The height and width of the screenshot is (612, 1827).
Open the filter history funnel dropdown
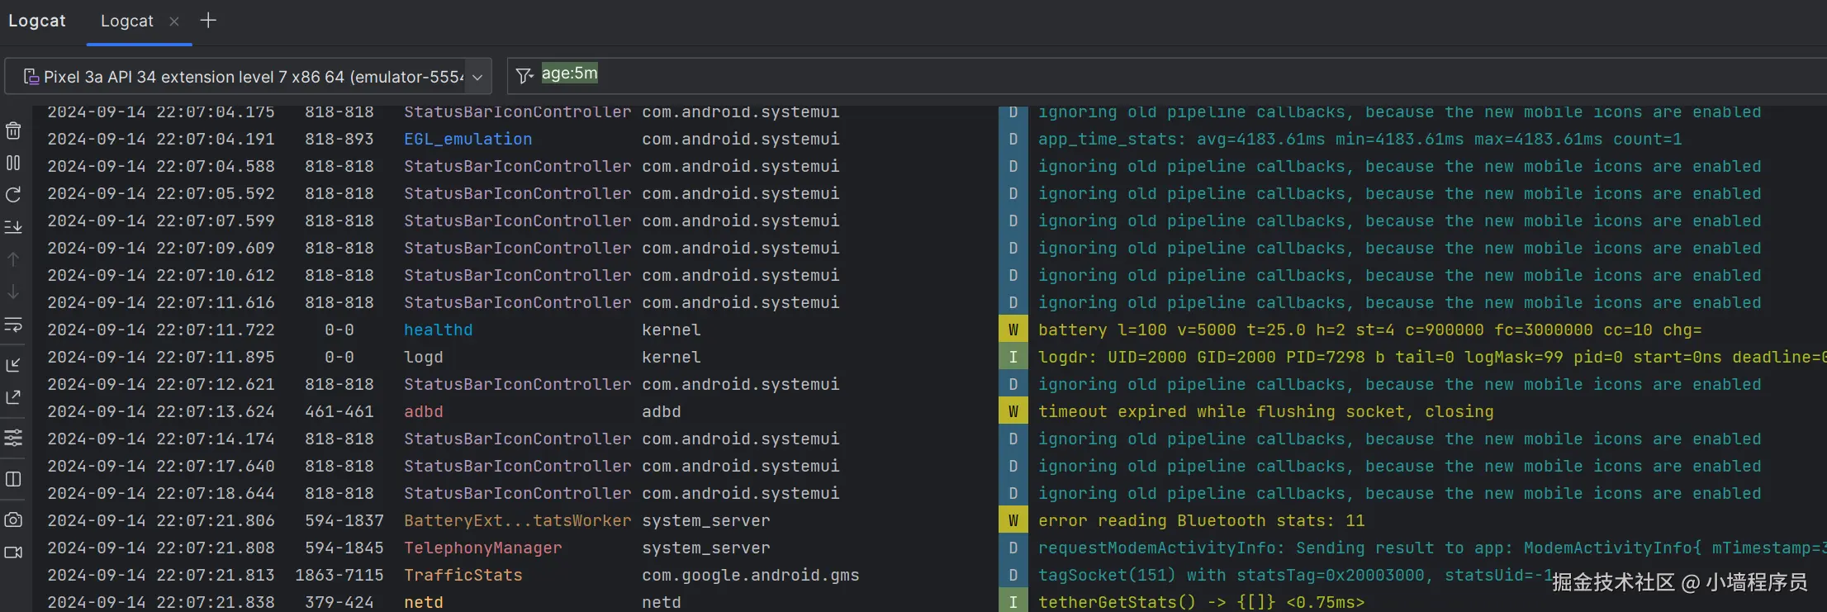[x=524, y=76]
